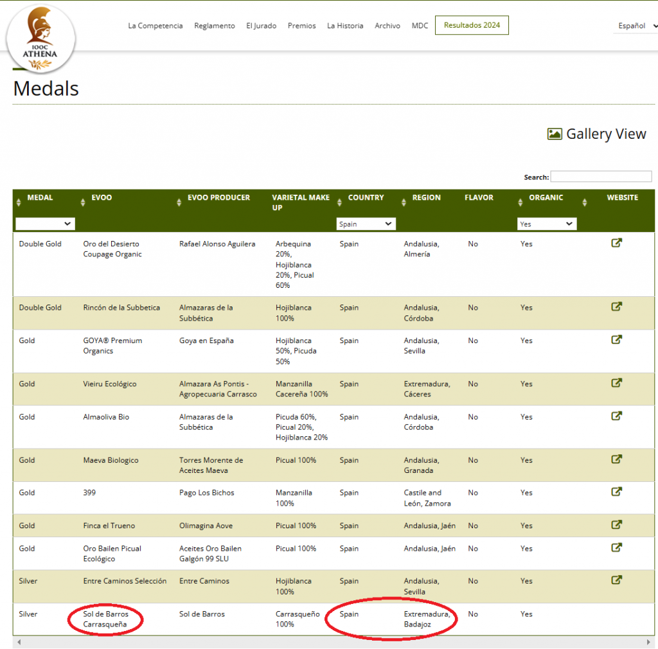Open the Reglamento menu item
This screenshot has width=658, height=649.
click(215, 26)
